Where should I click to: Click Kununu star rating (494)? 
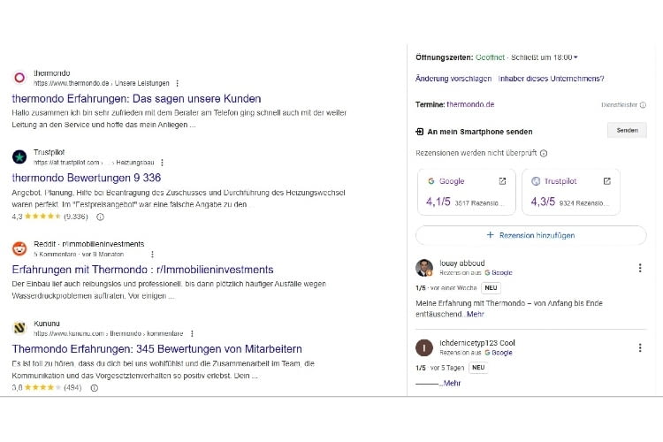tap(47, 387)
